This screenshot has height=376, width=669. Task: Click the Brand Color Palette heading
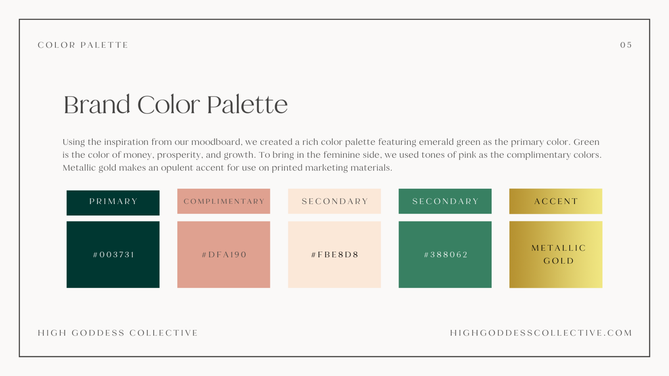tap(176, 104)
